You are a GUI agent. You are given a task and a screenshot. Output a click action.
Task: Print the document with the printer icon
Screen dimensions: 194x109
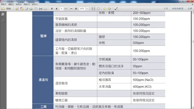[41, 8]
